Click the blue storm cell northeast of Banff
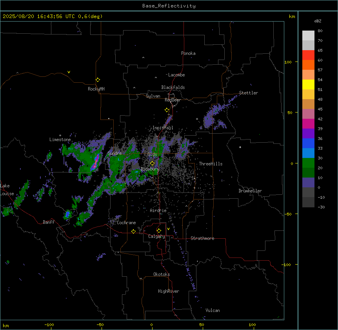Viewport: 338px width, 330px height. pyautogui.click(x=68, y=214)
